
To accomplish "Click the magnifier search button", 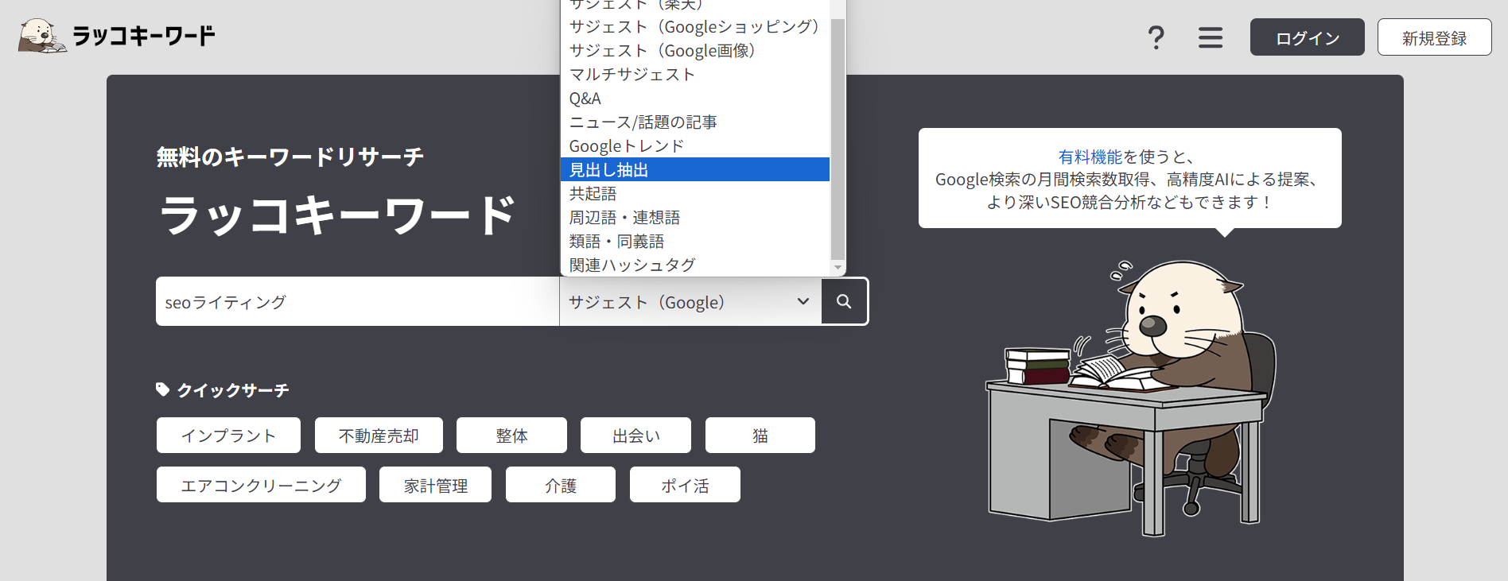I will coord(844,301).
